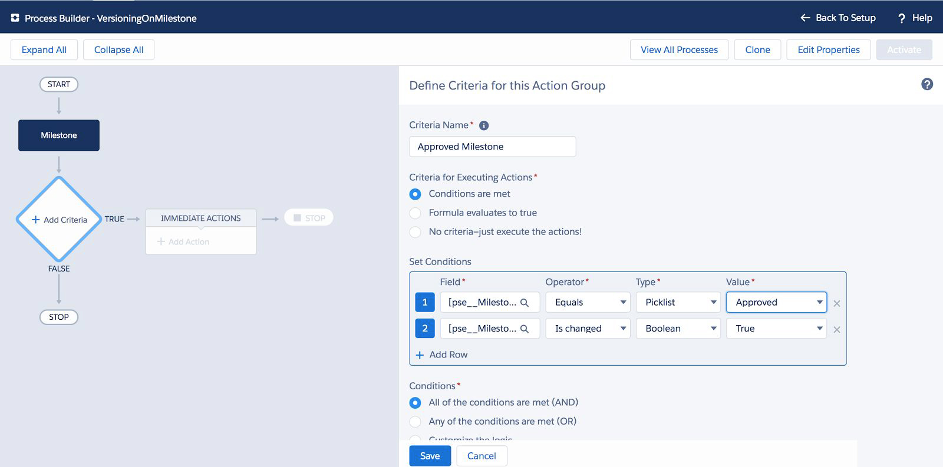This screenshot has width=943, height=467.
Task: Save the criteria
Action: pos(430,456)
